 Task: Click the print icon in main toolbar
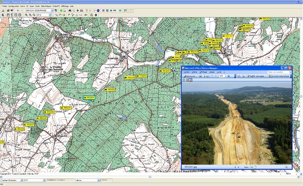click(x=8, y=11)
